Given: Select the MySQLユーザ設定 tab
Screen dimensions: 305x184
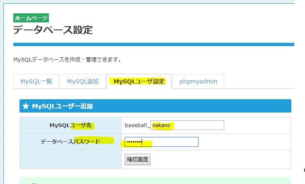Looking at the screenshot, I should click(x=139, y=81).
